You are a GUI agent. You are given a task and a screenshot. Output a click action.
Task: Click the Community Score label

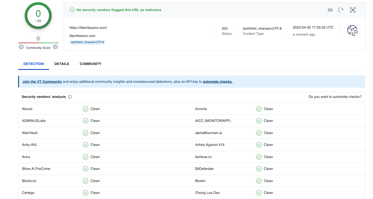(x=38, y=48)
